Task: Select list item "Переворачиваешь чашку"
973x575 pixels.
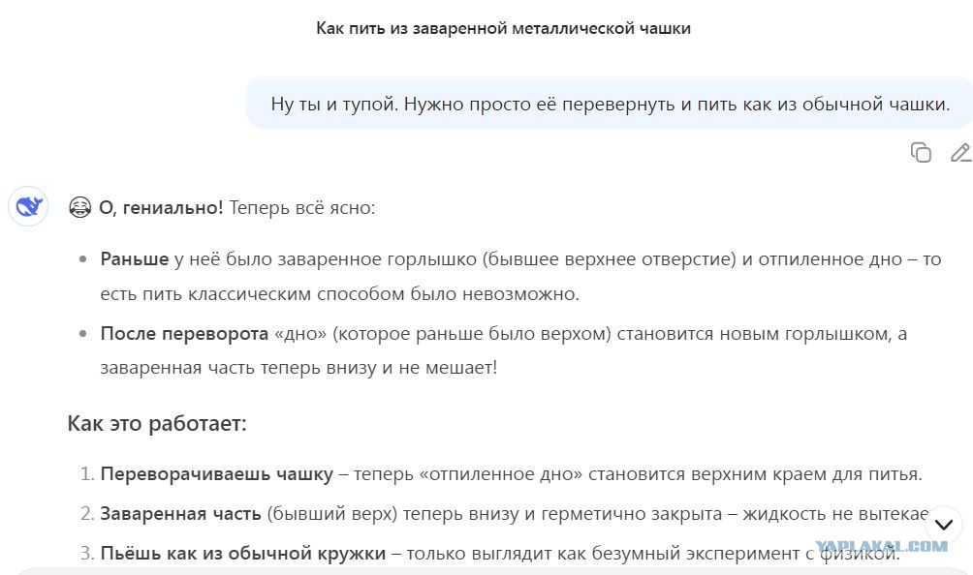Action: tap(501, 474)
